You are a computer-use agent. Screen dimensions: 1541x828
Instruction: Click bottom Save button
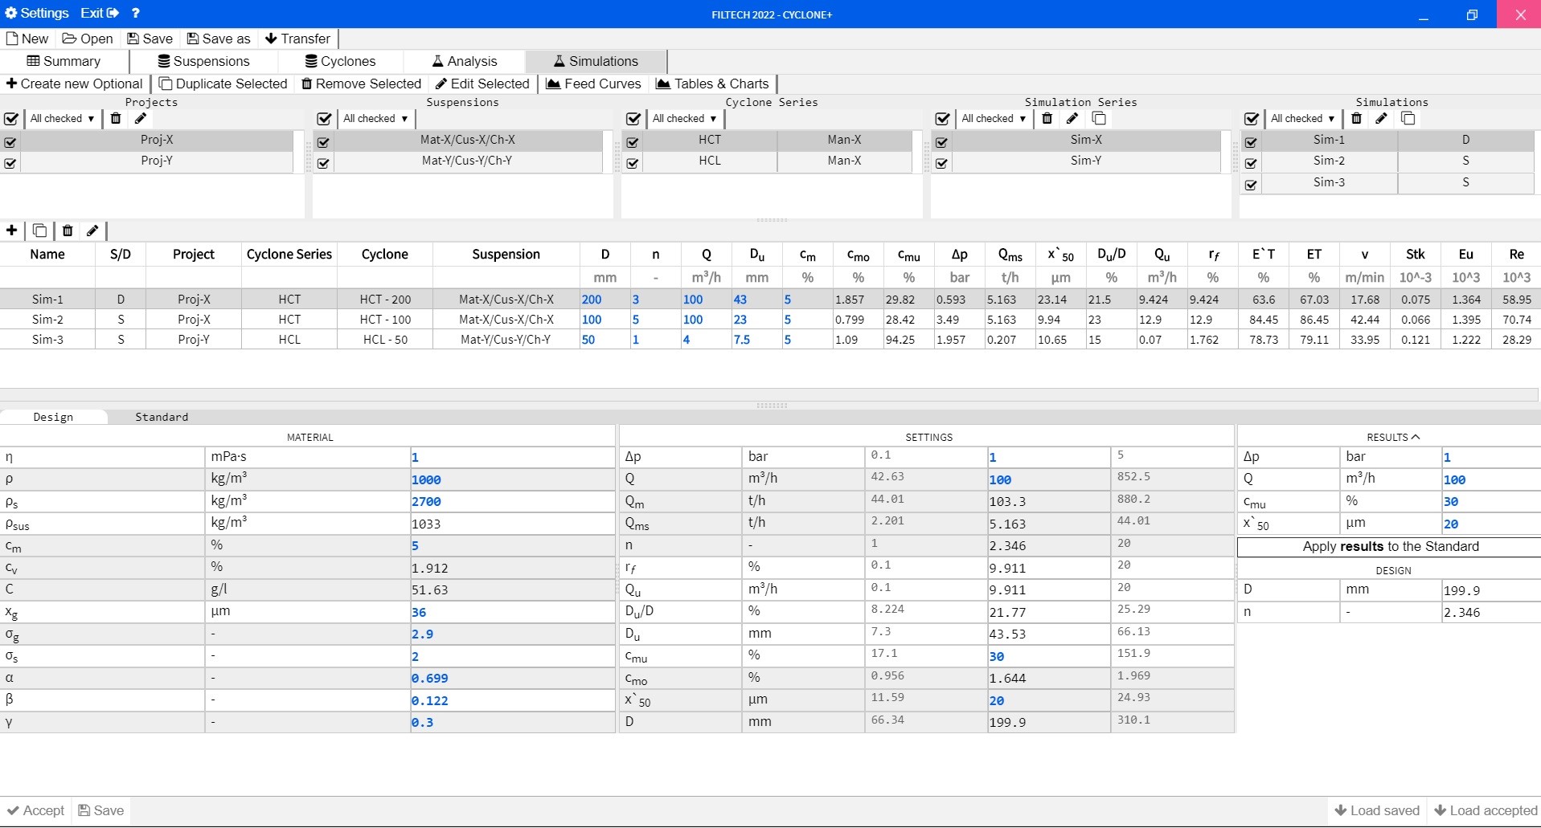[x=101, y=811]
